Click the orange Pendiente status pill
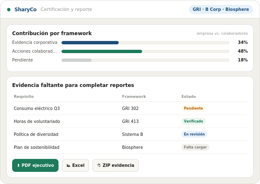The height and width of the screenshot is (184, 260). click(x=194, y=108)
